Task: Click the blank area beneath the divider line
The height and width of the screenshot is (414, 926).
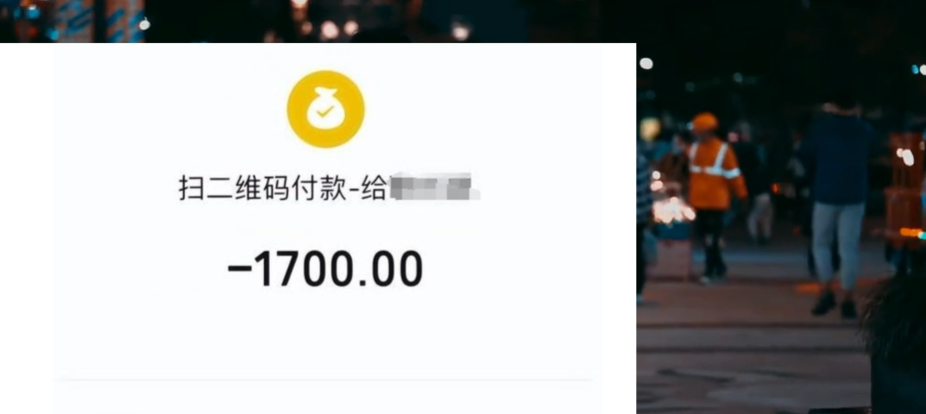Action: pyautogui.click(x=324, y=398)
